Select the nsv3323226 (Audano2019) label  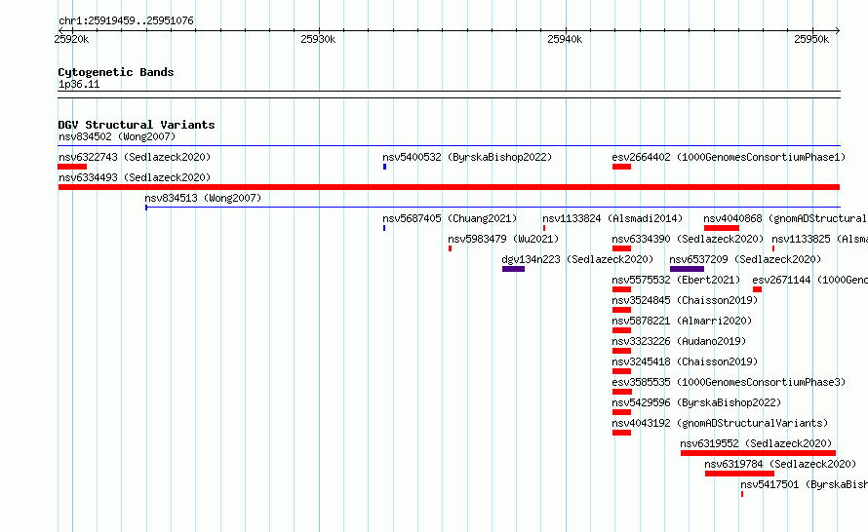(x=679, y=341)
